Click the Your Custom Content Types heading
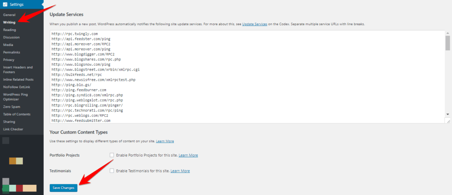Screen dimensions: 452x195 point(79,132)
